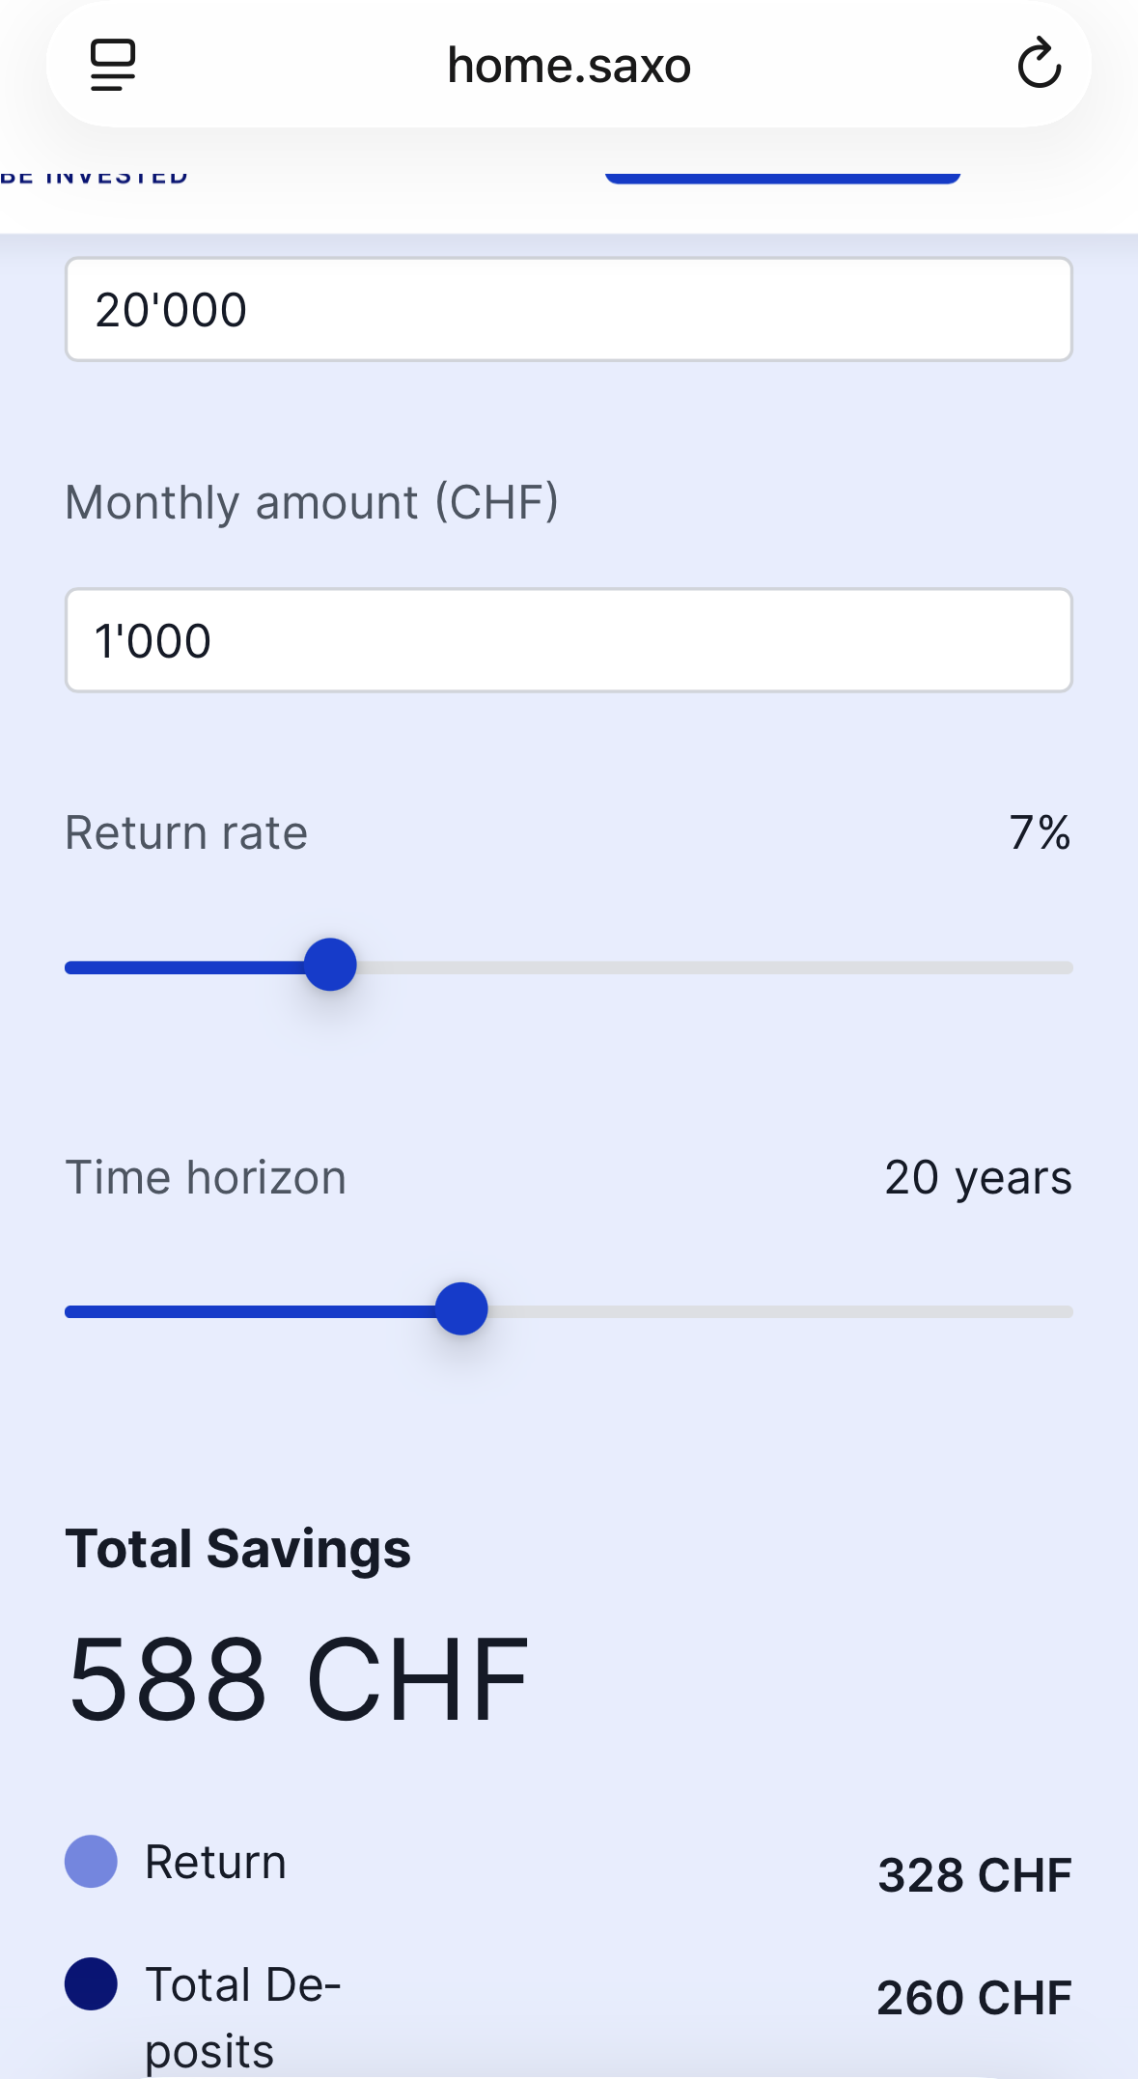Image resolution: width=1138 pixels, height=2079 pixels.
Task: Tap the 588 CHF total savings figure
Action: 298,1678
